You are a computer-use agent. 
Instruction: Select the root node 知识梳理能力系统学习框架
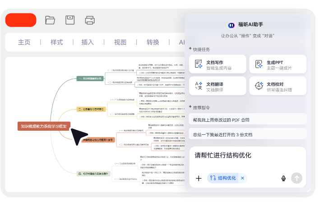44,126
